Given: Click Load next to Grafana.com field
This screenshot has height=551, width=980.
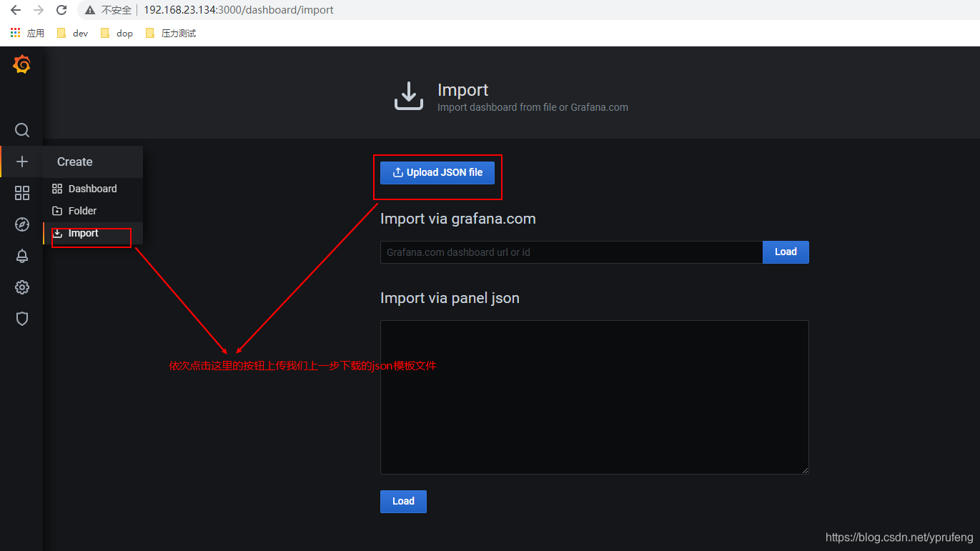Looking at the screenshot, I should pos(786,252).
